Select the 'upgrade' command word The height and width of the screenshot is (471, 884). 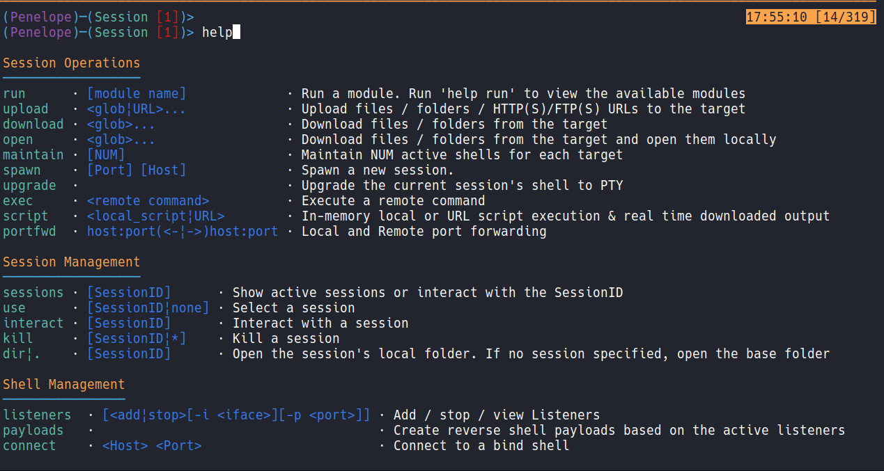(x=29, y=186)
